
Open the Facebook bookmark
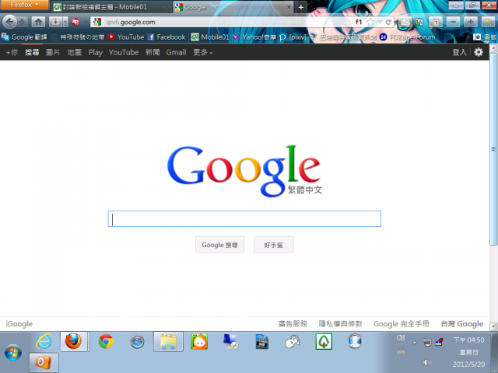coord(167,37)
